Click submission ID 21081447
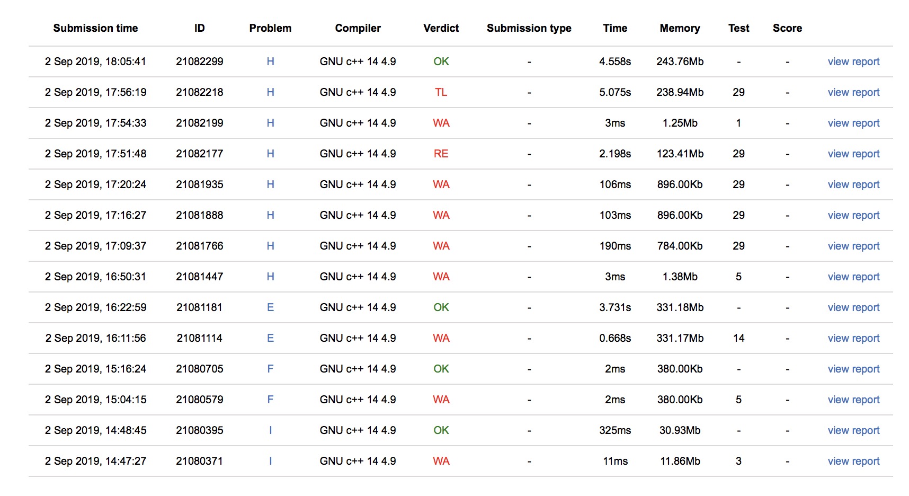This screenshot has width=909, height=496. coord(199,277)
